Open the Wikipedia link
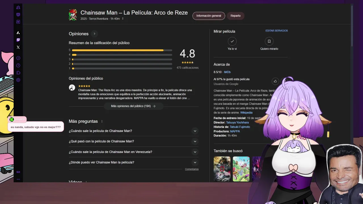363x204 pixels. [x=246, y=113]
